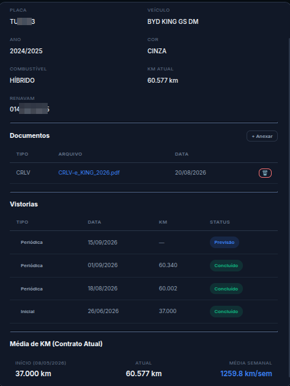This screenshot has height=386, width=290.
Task: Click the year value 2024/2025
Action: point(26,51)
